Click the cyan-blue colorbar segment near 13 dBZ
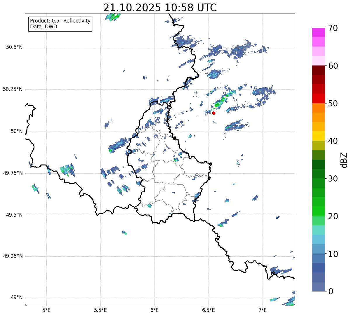The image size is (351, 316). coord(318,239)
